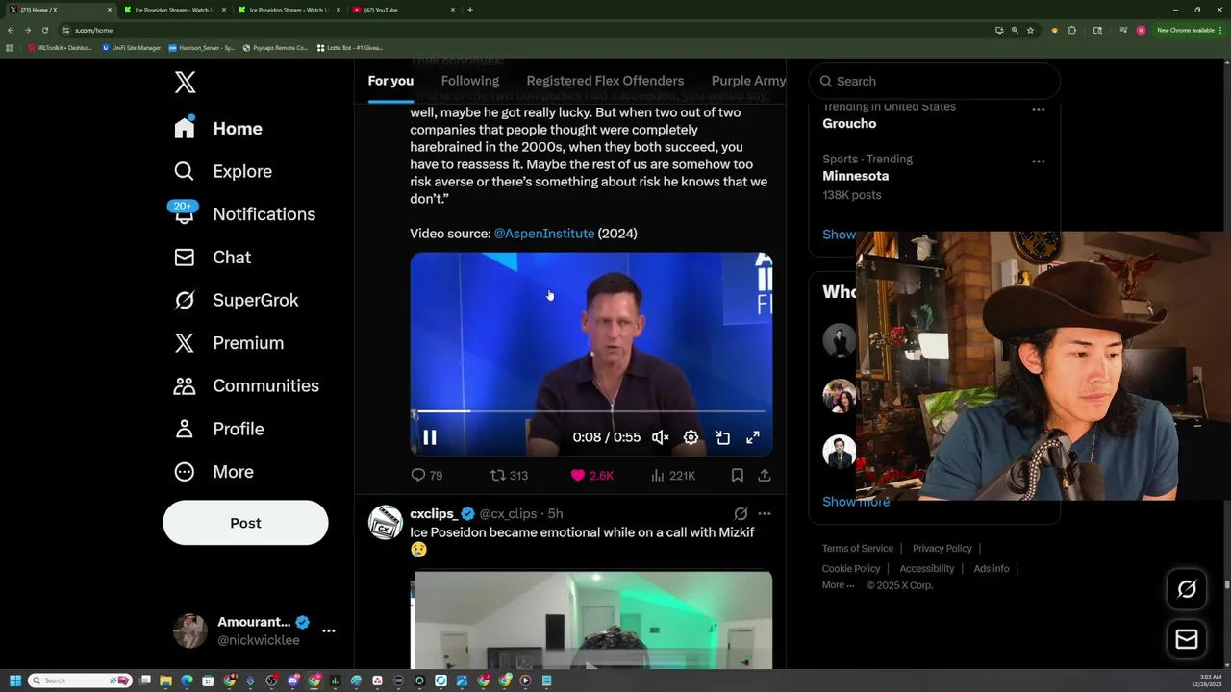Open account menu dots beside @nickwicklee
Viewport: 1231px width, 692px height.
328,630
